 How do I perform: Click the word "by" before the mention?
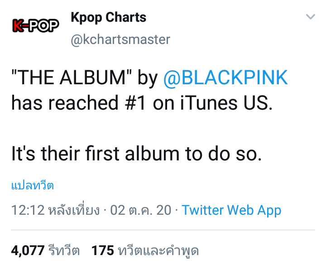(x=147, y=78)
